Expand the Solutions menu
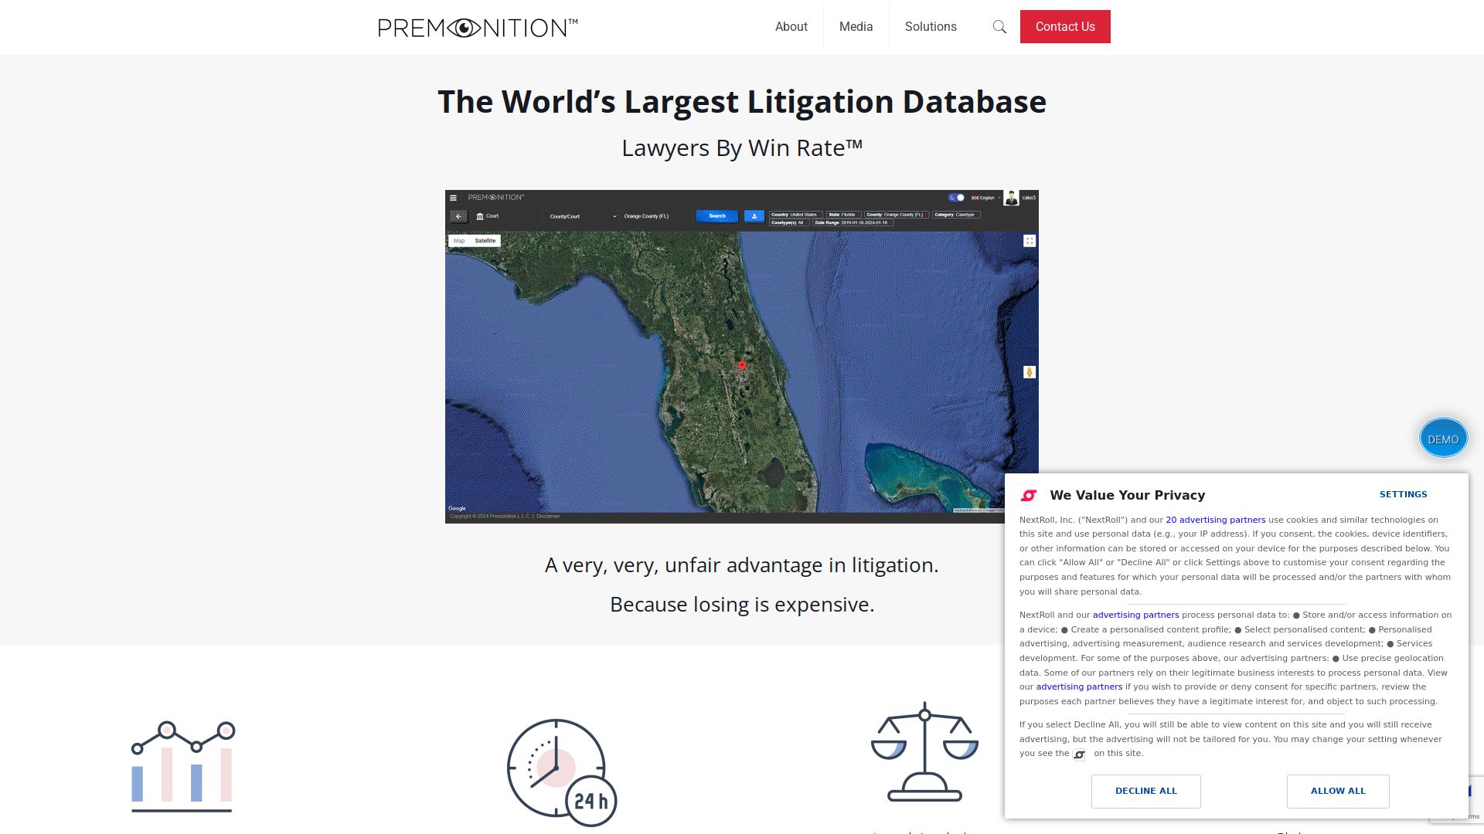Image resolution: width=1484 pixels, height=834 pixels. tap(931, 27)
